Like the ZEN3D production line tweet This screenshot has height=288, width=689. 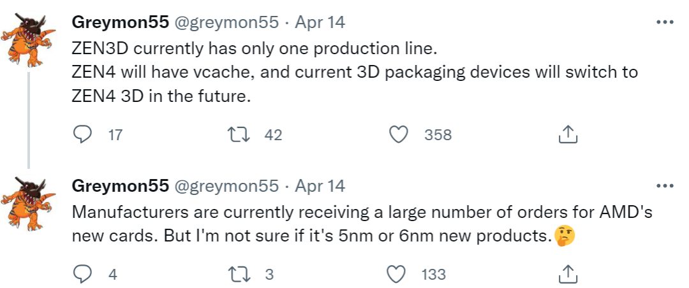(x=399, y=134)
